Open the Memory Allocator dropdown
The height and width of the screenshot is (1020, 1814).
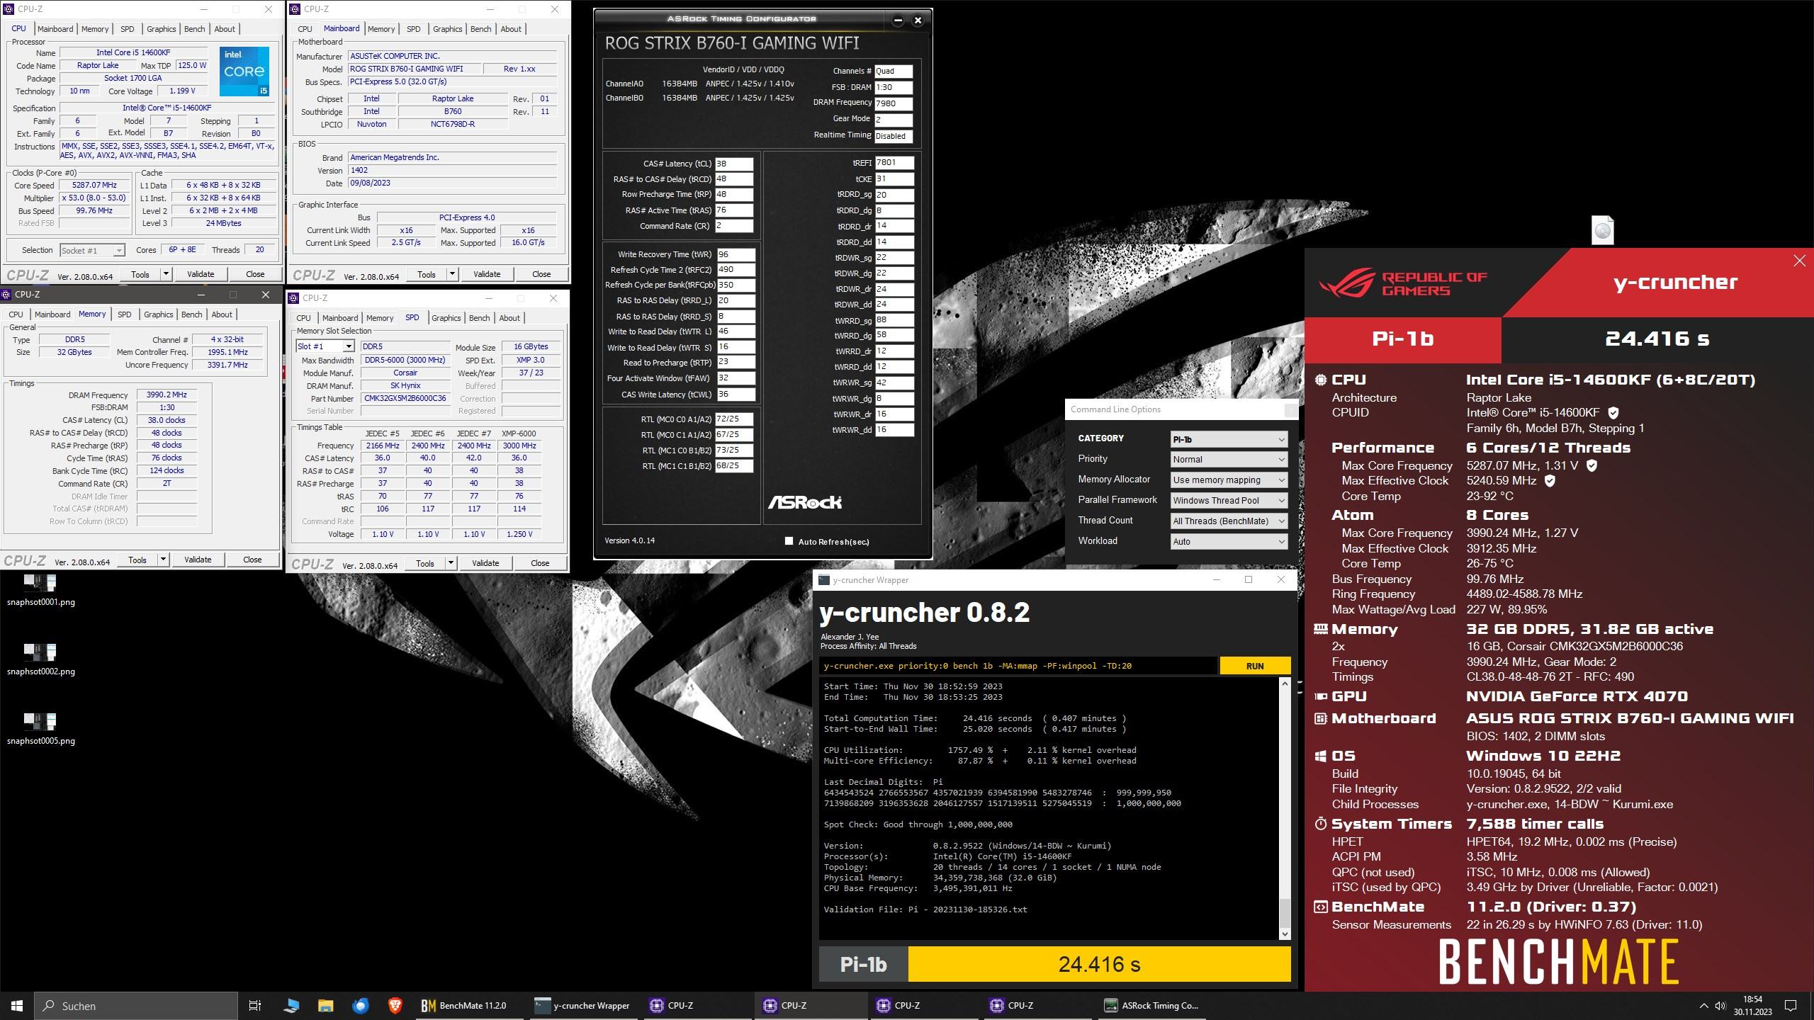(x=1228, y=480)
